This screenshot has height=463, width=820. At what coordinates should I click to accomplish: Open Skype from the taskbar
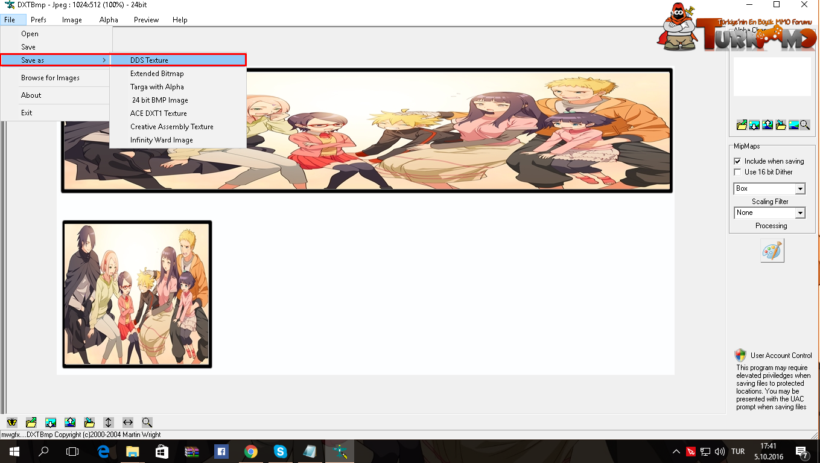280,451
